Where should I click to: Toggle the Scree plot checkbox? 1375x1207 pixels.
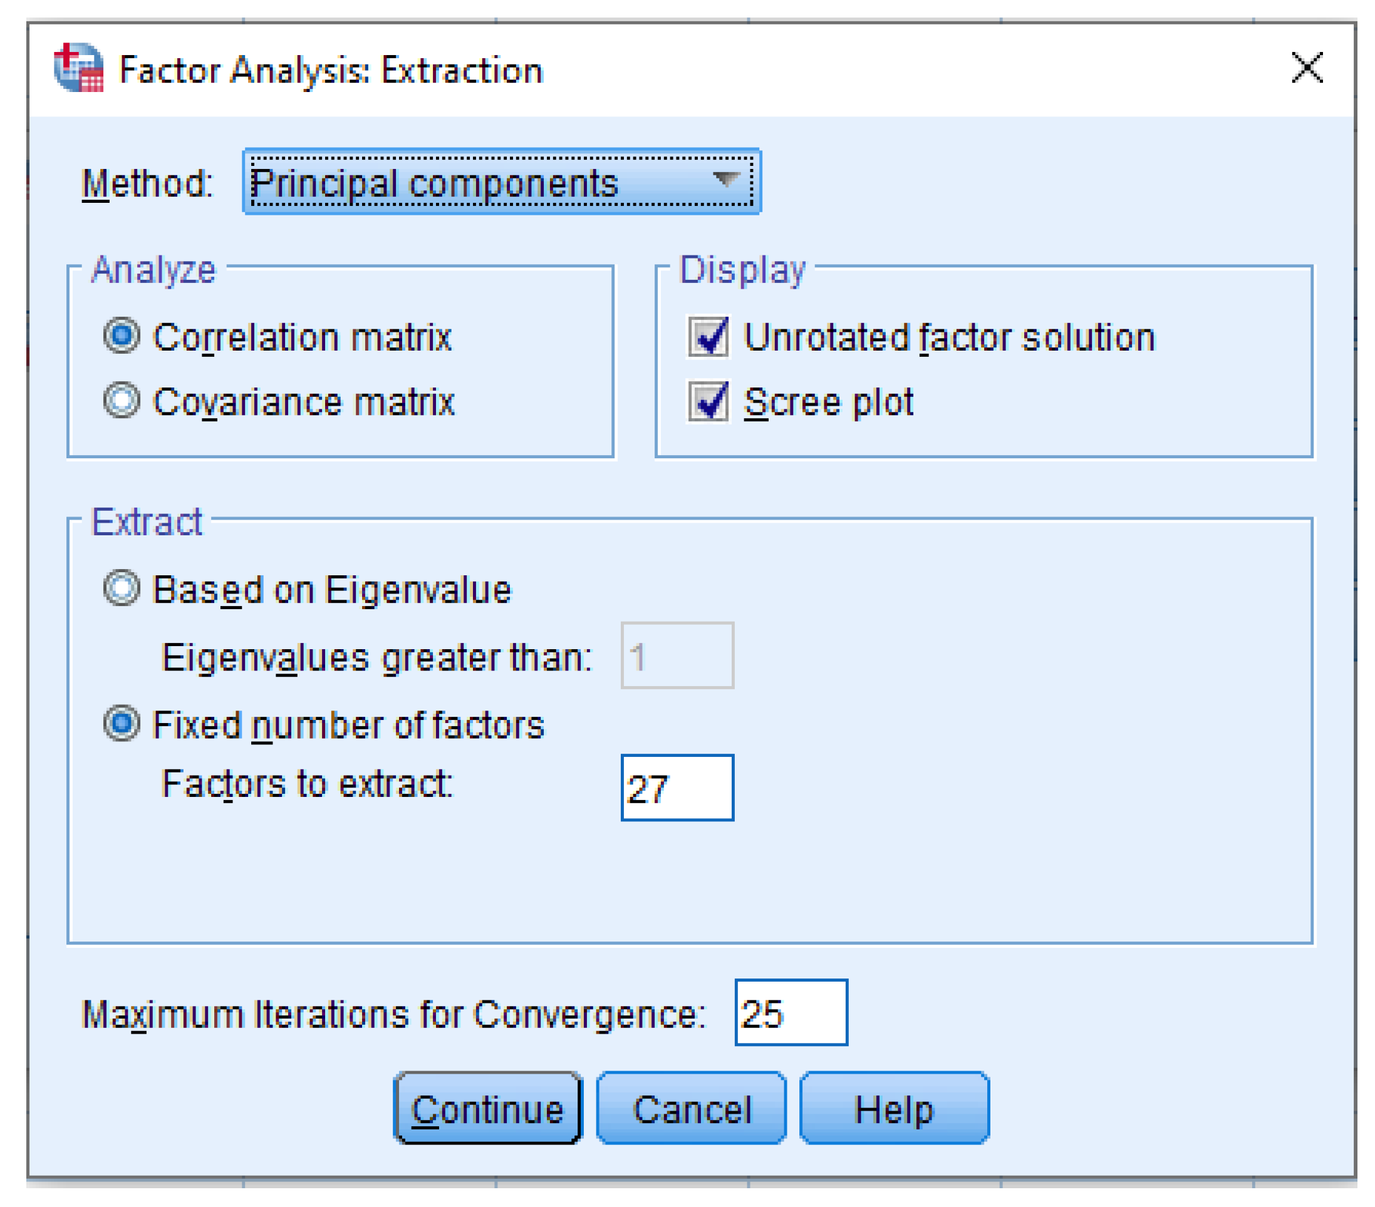coord(708,401)
